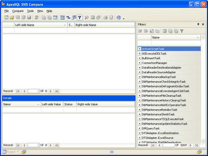Click the Save floppy disk toolbar icon
The height and width of the screenshot is (156, 208).
[x=29, y=18]
